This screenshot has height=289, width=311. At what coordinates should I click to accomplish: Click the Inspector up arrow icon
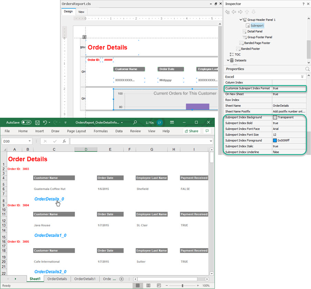pyautogui.click(x=247, y=12)
